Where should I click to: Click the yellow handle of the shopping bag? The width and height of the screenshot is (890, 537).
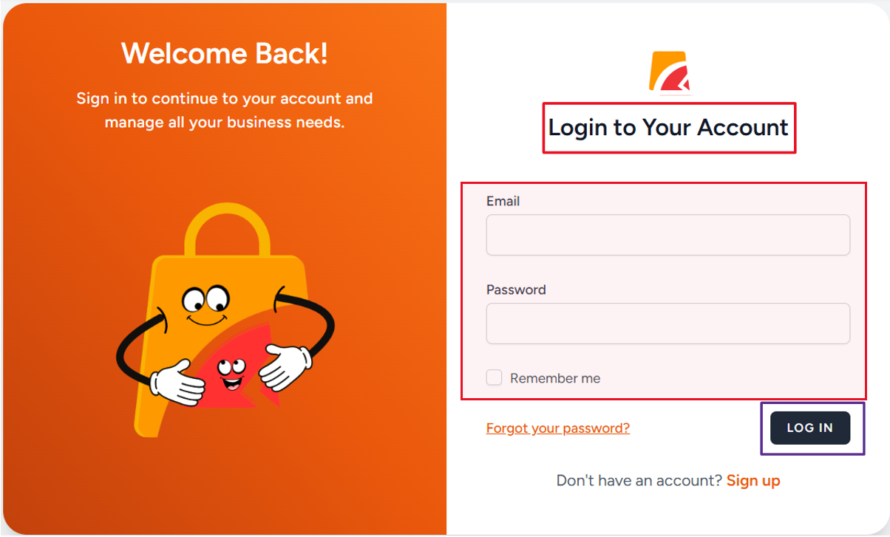pyautogui.click(x=227, y=231)
